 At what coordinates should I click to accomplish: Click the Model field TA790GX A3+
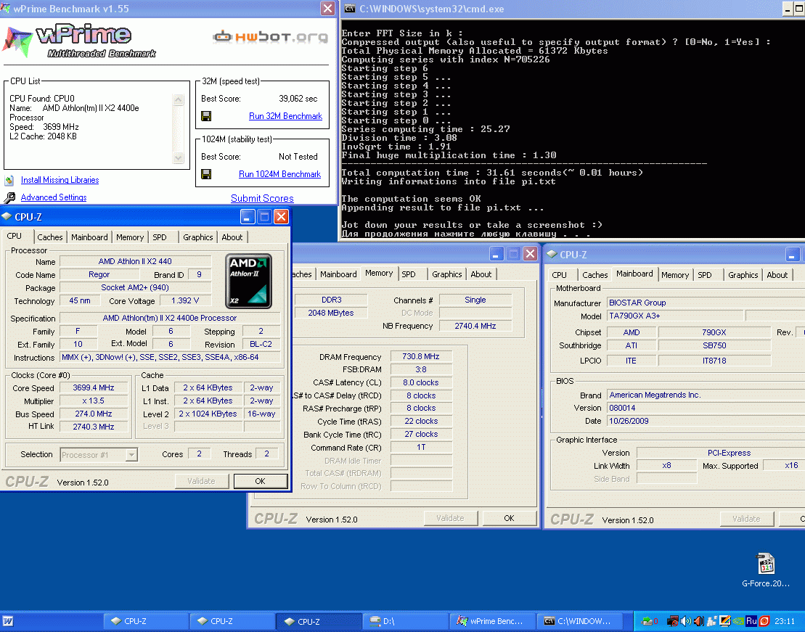click(675, 316)
